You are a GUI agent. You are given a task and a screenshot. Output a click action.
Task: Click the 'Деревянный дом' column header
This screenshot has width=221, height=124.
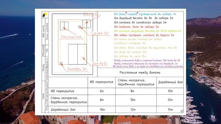170,82
